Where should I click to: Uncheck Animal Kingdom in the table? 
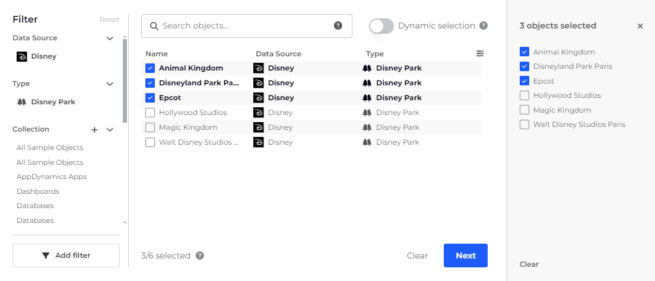point(150,68)
